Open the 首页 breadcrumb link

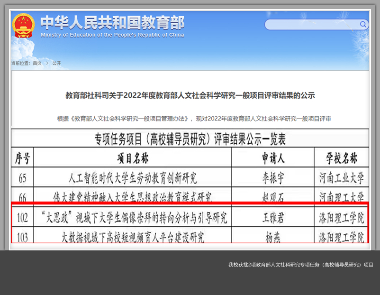point(37,63)
